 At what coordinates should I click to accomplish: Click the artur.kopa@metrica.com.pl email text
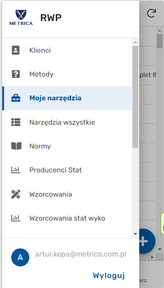tap(81, 254)
